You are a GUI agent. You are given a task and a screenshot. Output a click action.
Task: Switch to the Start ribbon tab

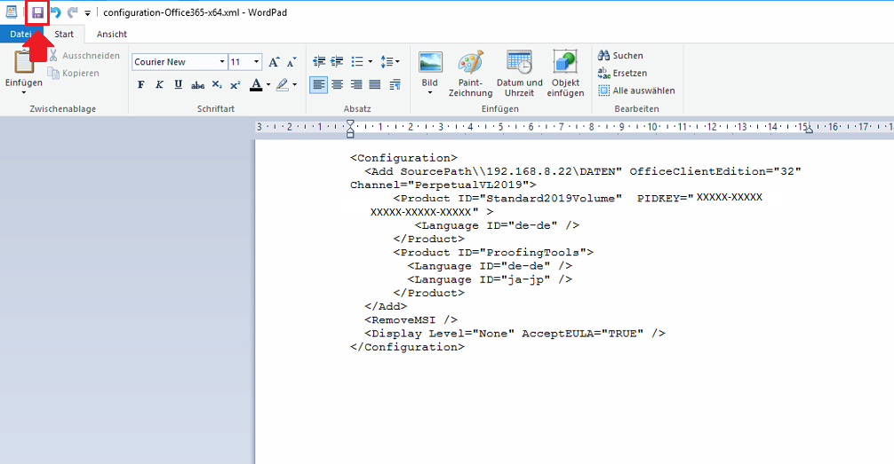(x=64, y=35)
